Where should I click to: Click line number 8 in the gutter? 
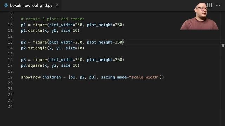11,13
